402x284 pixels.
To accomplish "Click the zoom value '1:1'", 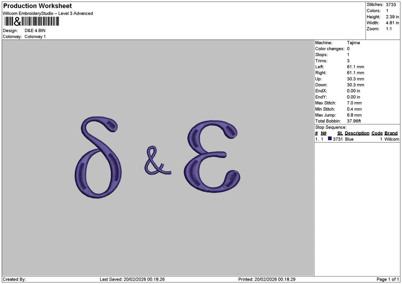I will point(389,29).
